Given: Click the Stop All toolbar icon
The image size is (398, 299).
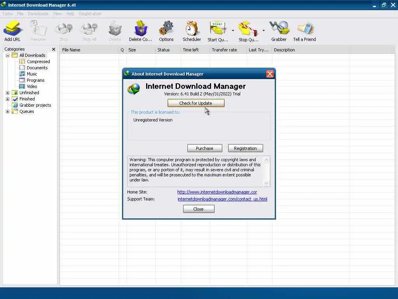Looking at the screenshot, I should 89,31.
